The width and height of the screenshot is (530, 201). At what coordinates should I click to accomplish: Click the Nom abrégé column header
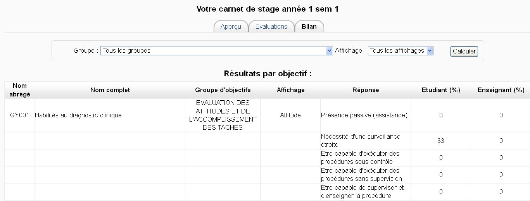coord(19,90)
